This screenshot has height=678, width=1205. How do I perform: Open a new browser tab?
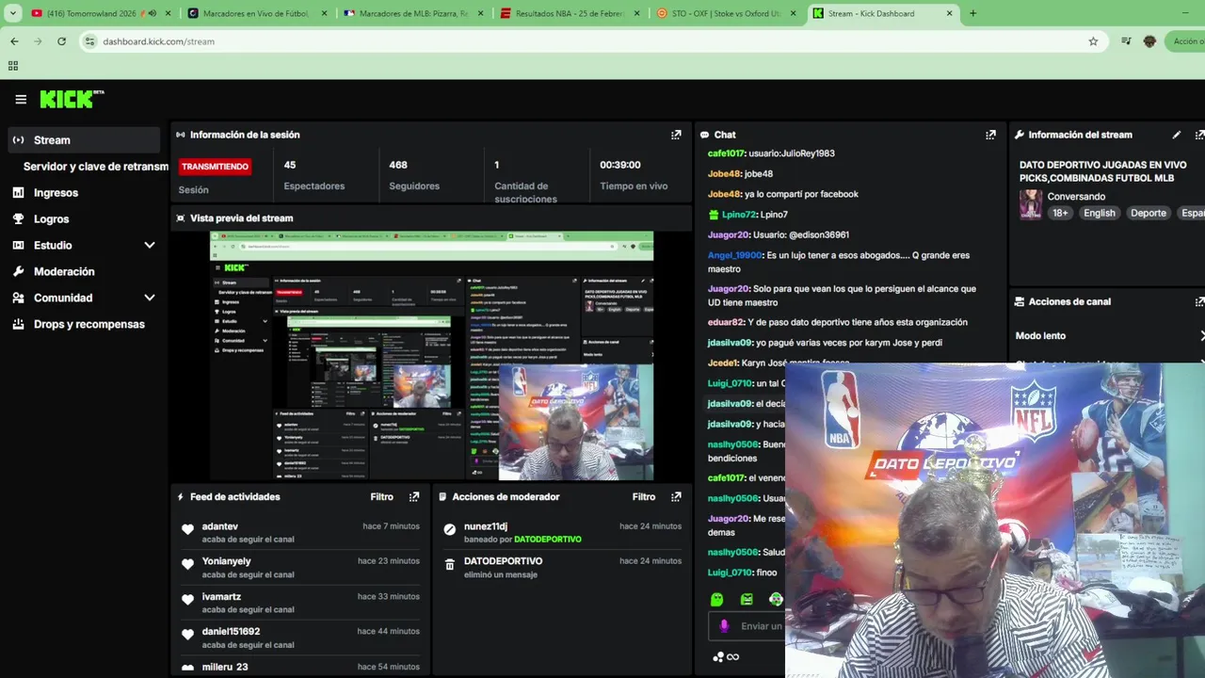[x=972, y=13]
